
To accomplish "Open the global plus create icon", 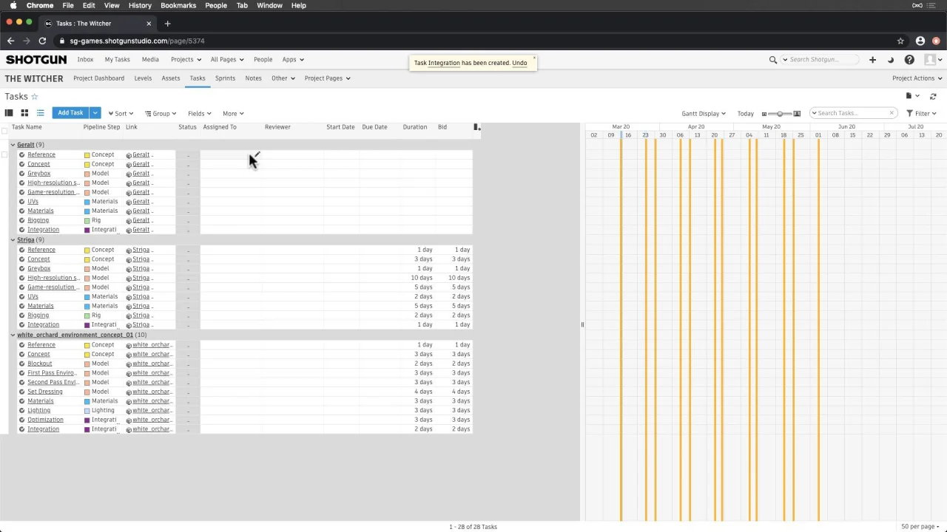I will click(x=872, y=60).
